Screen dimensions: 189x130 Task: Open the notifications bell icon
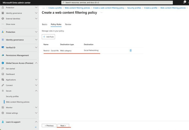184,2
